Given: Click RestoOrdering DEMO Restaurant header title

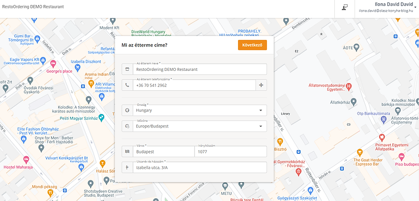Looking at the screenshot, I should point(33,7).
